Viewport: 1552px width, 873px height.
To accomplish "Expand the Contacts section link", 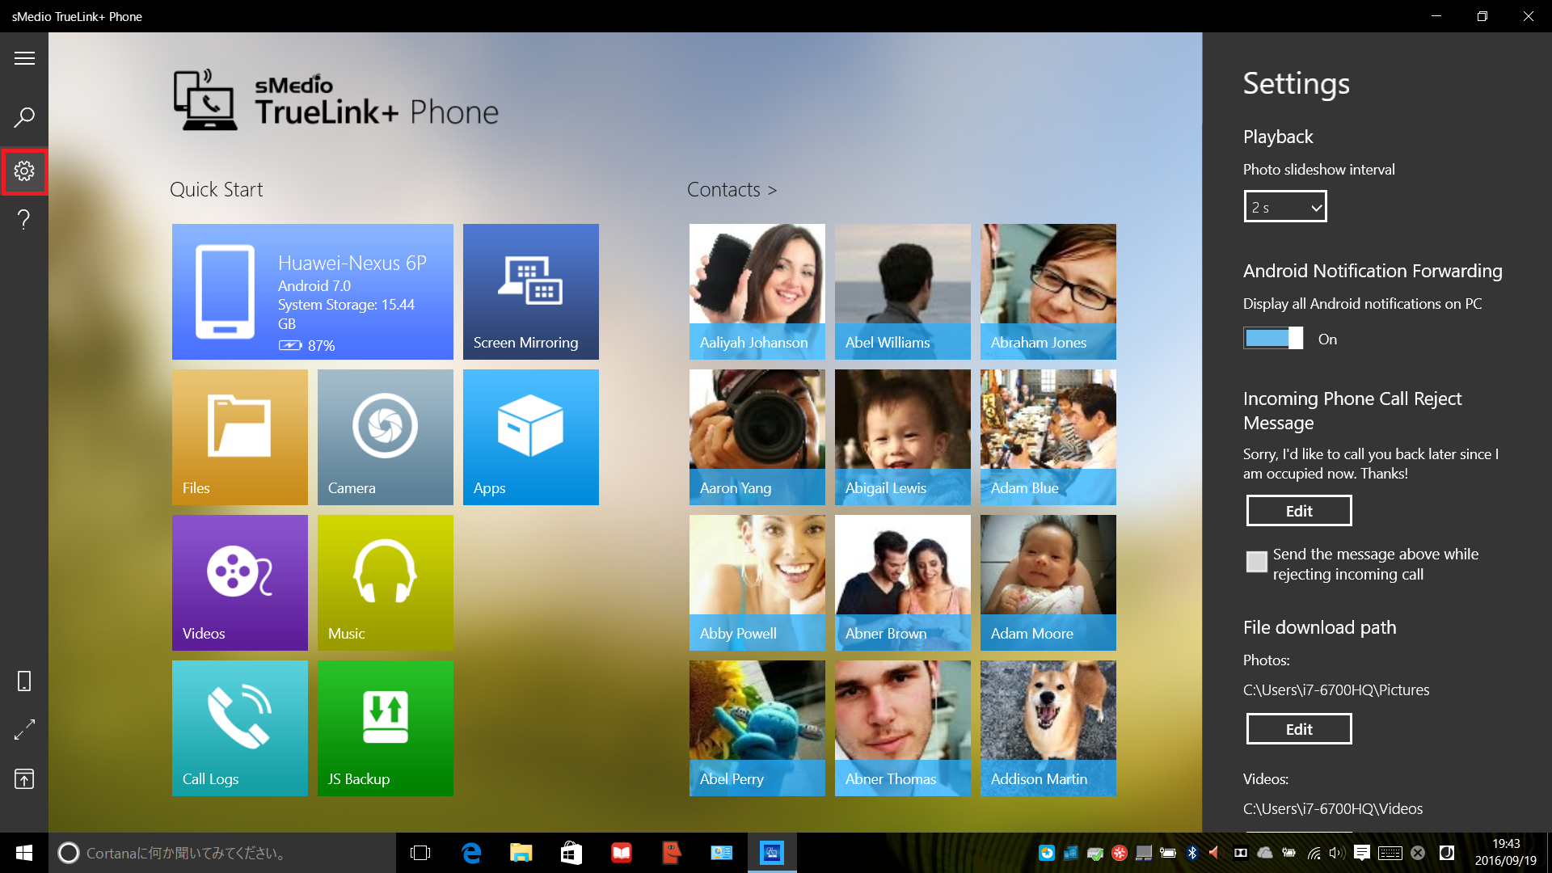I will click(x=732, y=190).
